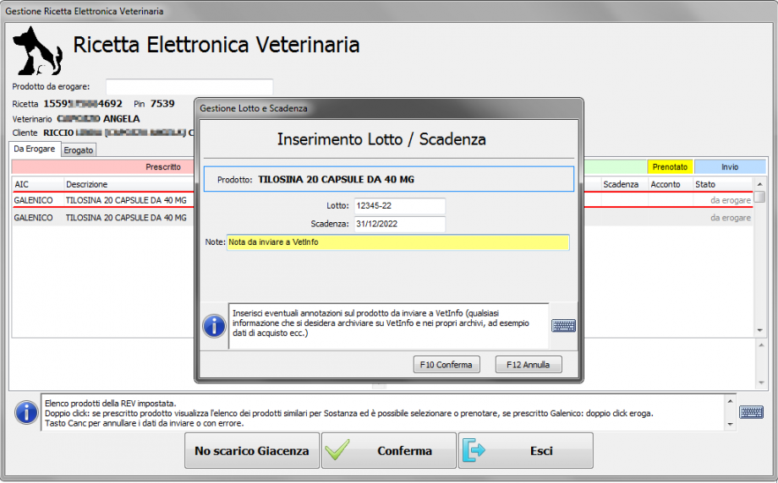Image resolution: width=778 pixels, height=483 pixels.
Task: Click the blue info icon in the dialog
Action: 215,325
